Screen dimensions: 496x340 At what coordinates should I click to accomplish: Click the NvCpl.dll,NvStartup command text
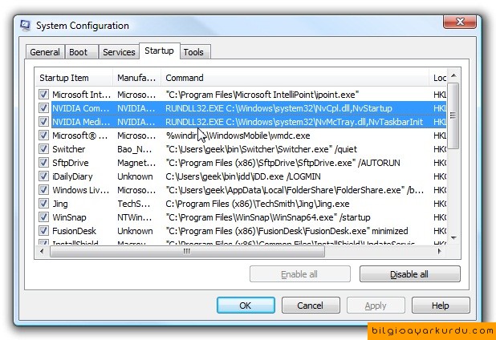(278, 108)
